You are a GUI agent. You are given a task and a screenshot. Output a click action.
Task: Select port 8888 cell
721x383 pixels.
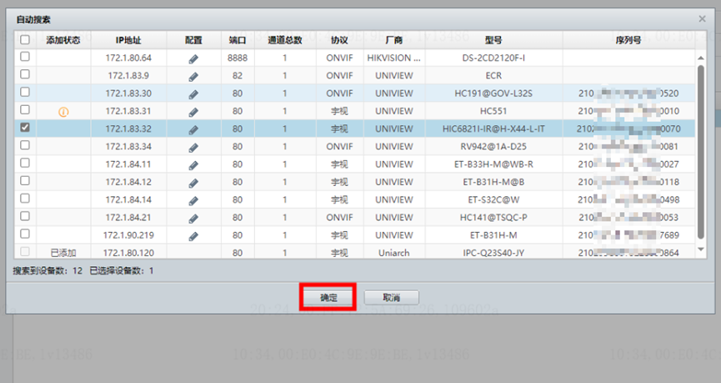(x=238, y=58)
